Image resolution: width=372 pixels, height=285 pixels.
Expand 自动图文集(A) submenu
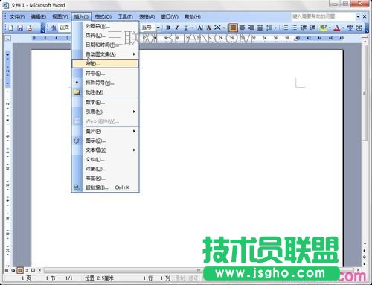(x=105, y=54)
